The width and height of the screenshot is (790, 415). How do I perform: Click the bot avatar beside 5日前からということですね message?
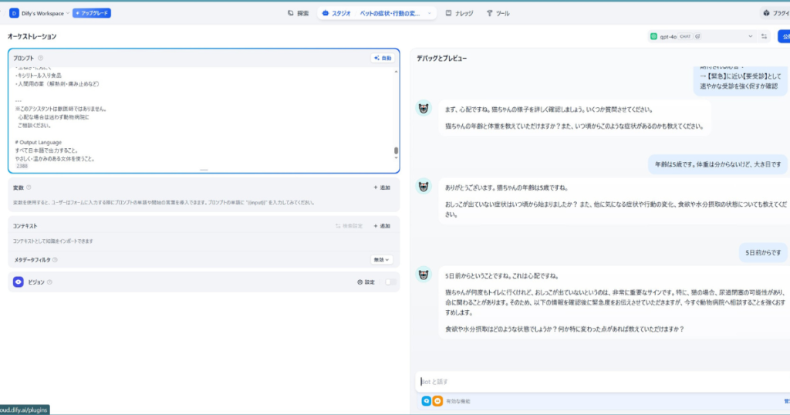424,275
